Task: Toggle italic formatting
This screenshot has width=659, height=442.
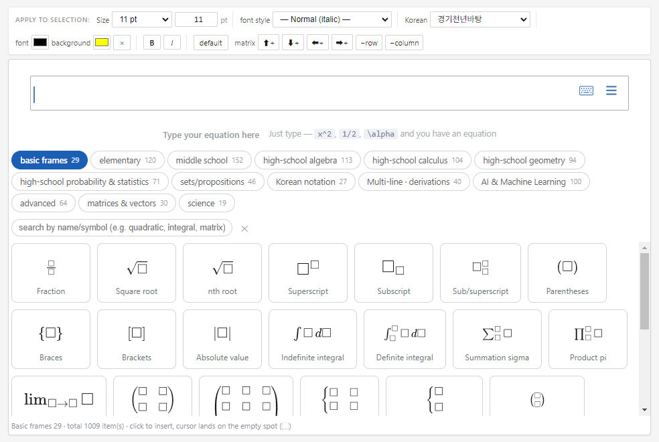Action: [172, 43]
